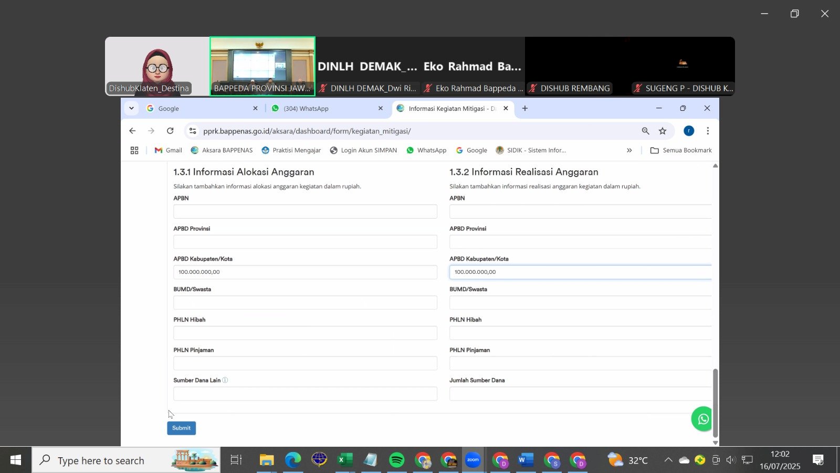Open Google bookmark in bookmarks bar
The height and width of the screenshot is (473, 840).
pos(471,150)
